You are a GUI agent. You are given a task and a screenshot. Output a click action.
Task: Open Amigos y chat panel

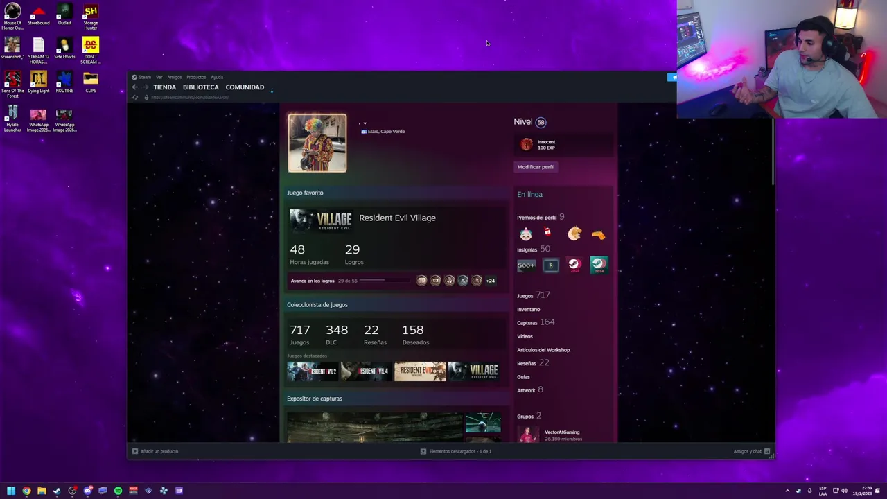tap(752, 451)
